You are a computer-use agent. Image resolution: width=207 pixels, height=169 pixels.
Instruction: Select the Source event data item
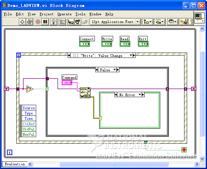(x=29, y=108)
